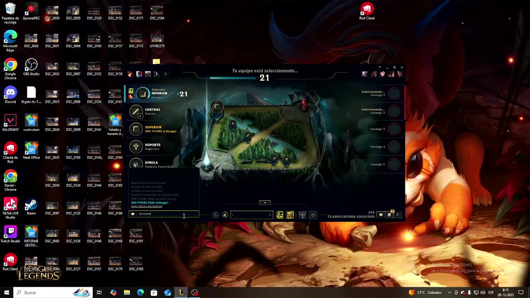The image size is (530, 298).
Task: Open Twitch Studio desktop icon
Action: click(x=10, y=234)
